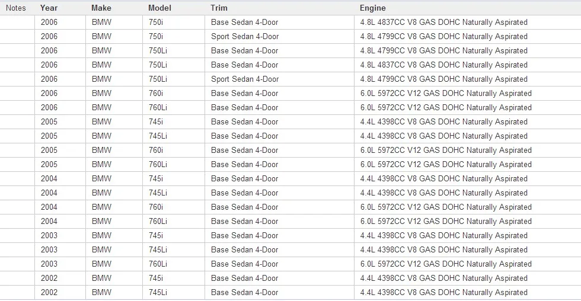Click the Year column header

click(x=60, y=8)
